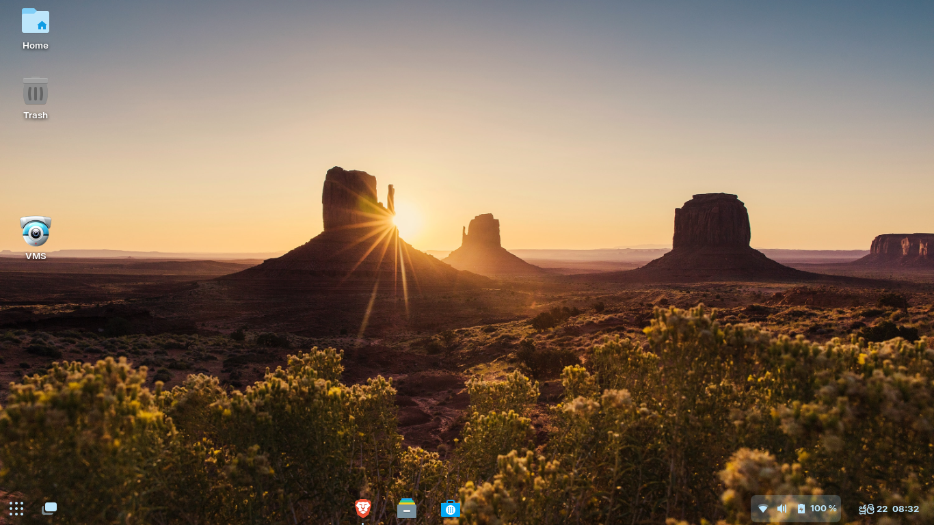
Task: Open the Wi-Fi network indicator
Action: click(x=763, y=509)
